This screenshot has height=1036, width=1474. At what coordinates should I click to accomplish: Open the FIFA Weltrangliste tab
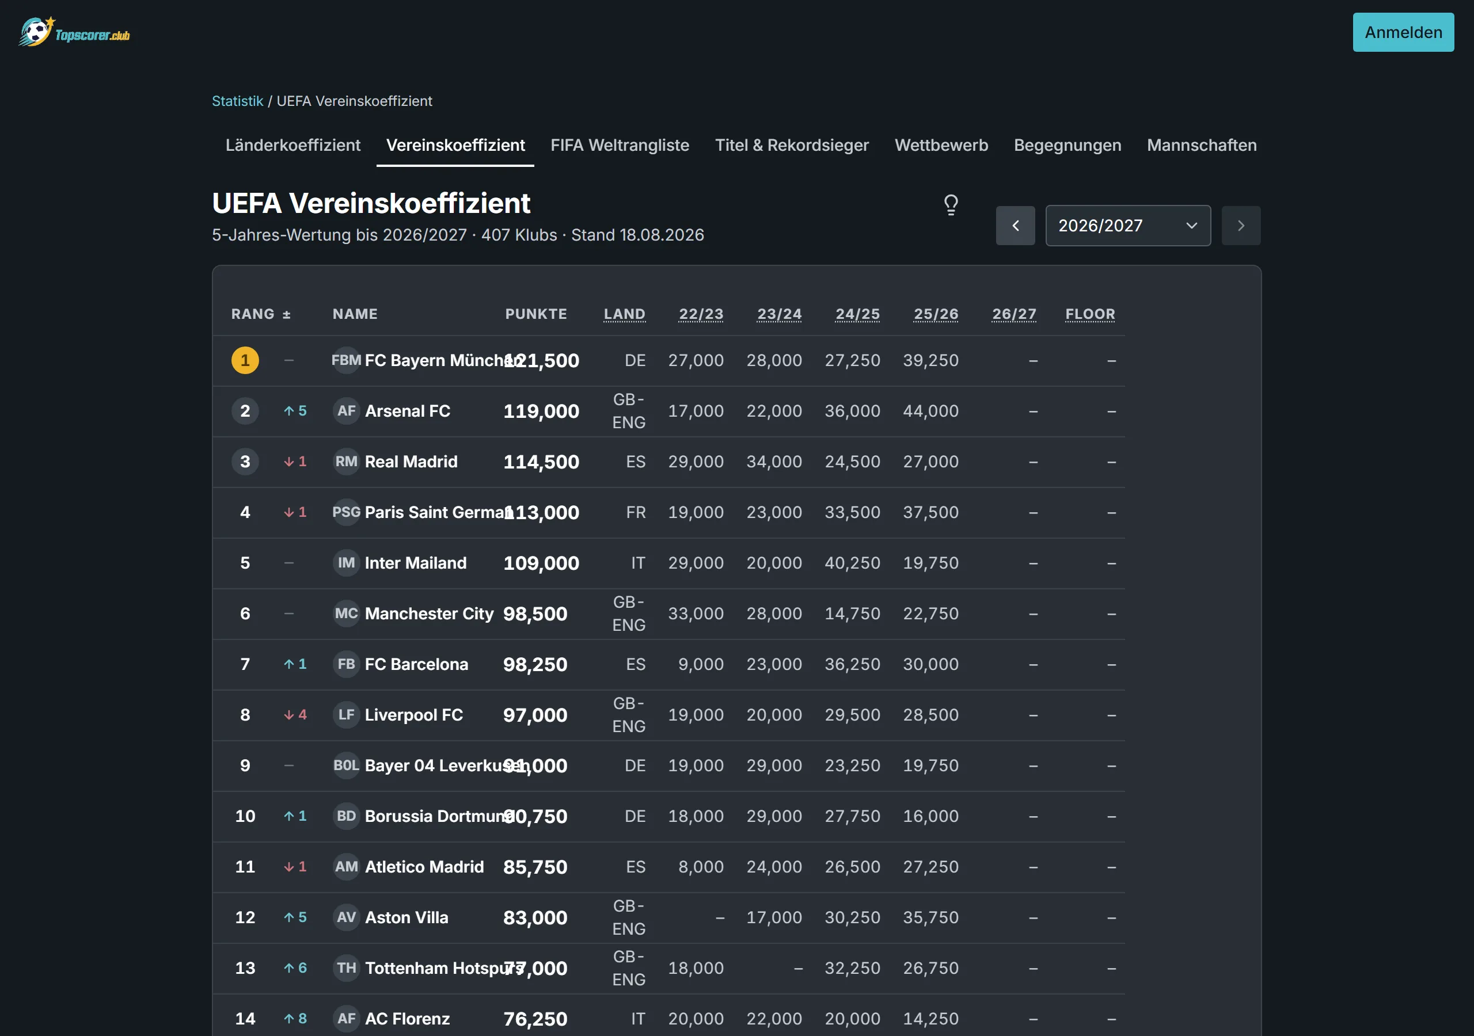point(620,145)
